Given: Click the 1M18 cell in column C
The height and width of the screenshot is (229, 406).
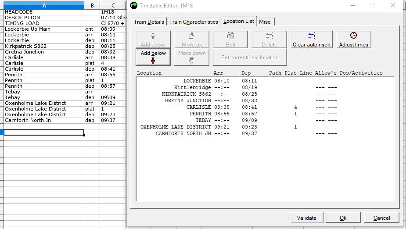Looking at the screenshot, I should 113,12.
